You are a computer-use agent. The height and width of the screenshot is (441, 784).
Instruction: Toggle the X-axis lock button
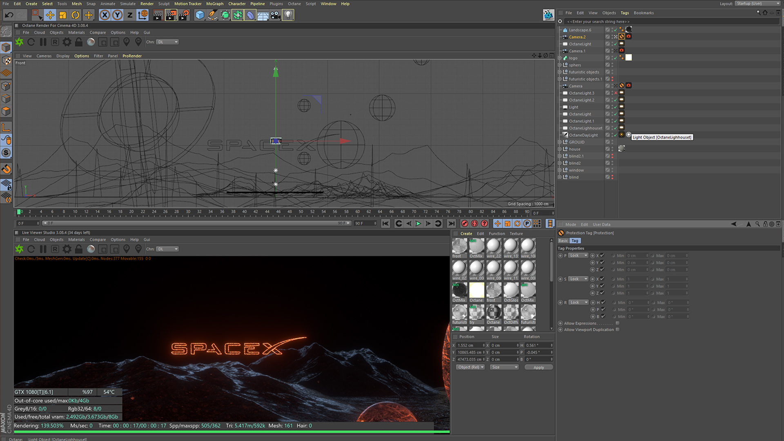click(x=105, y=15)
